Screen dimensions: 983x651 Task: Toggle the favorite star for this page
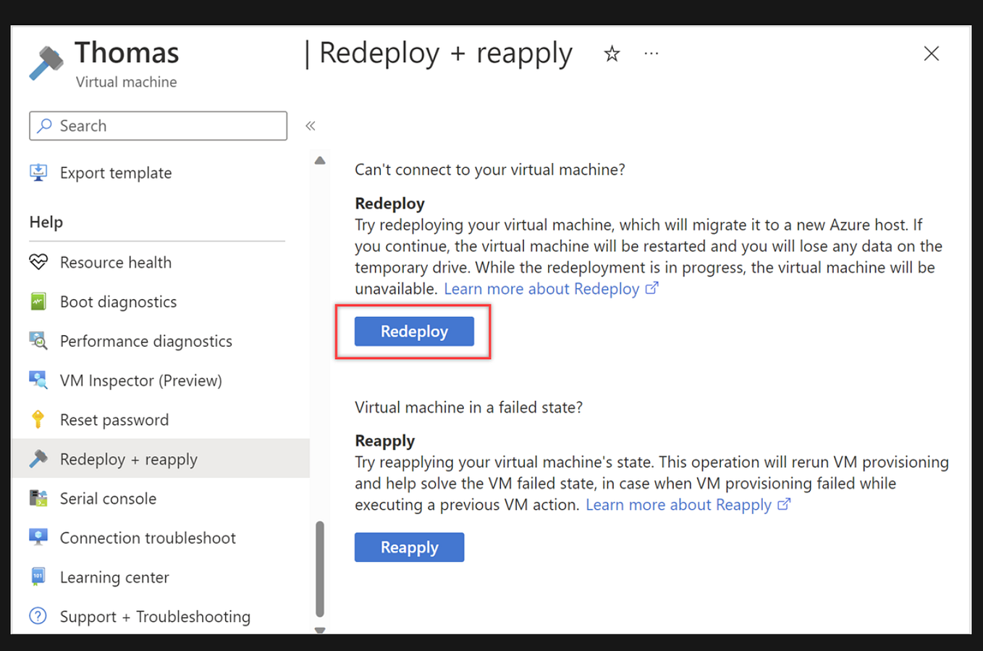[x=612, y=53]
